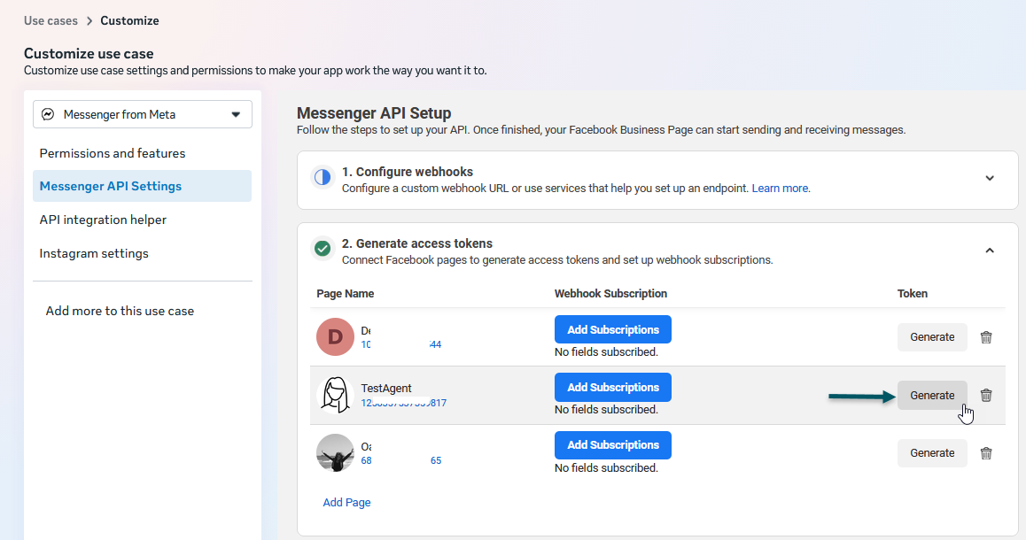Add Subscriptions for the third page (photo avatar)
The height and width of the screenshot is (540, 1026).
(x=612, y=445)
